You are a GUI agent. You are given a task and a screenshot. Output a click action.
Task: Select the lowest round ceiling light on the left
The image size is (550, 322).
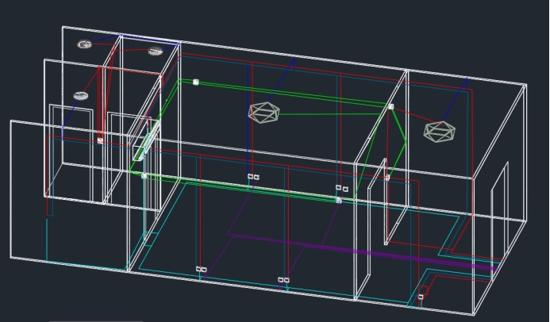click(x=81, y=96)
